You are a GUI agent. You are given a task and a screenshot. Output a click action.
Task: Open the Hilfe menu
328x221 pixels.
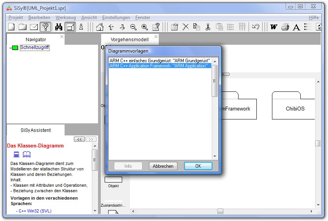click(314, 18)
